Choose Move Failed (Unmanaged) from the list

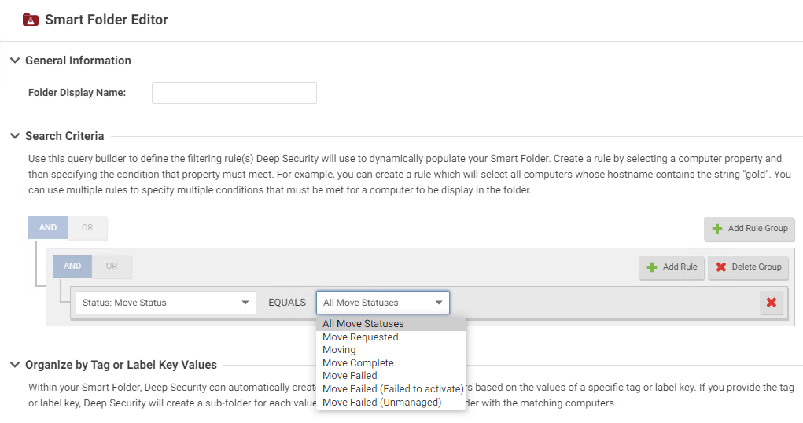[x=381, y=403]
